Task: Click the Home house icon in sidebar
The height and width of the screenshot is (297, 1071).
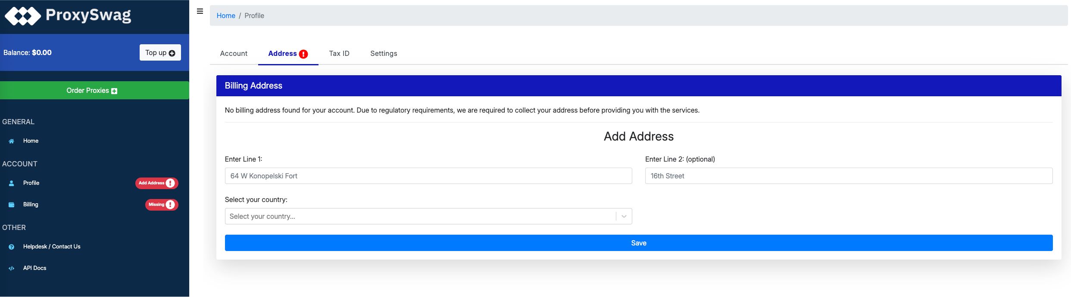Action: (12, 141)
